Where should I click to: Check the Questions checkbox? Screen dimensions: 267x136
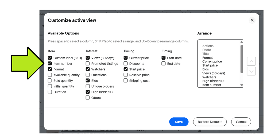click(88, 75)
